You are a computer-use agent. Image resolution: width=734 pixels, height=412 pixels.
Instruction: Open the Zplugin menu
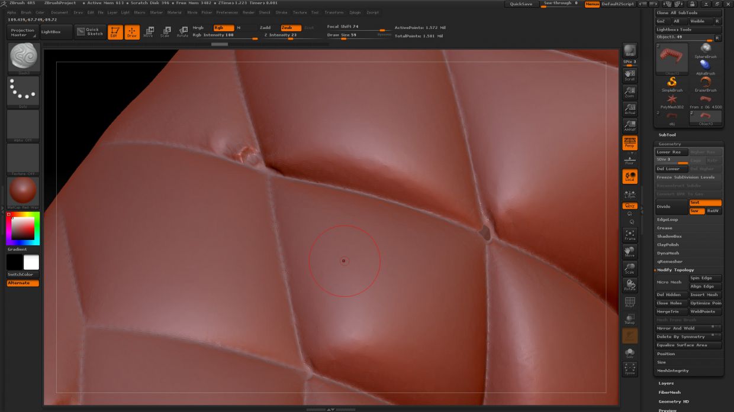click(355, 12)
